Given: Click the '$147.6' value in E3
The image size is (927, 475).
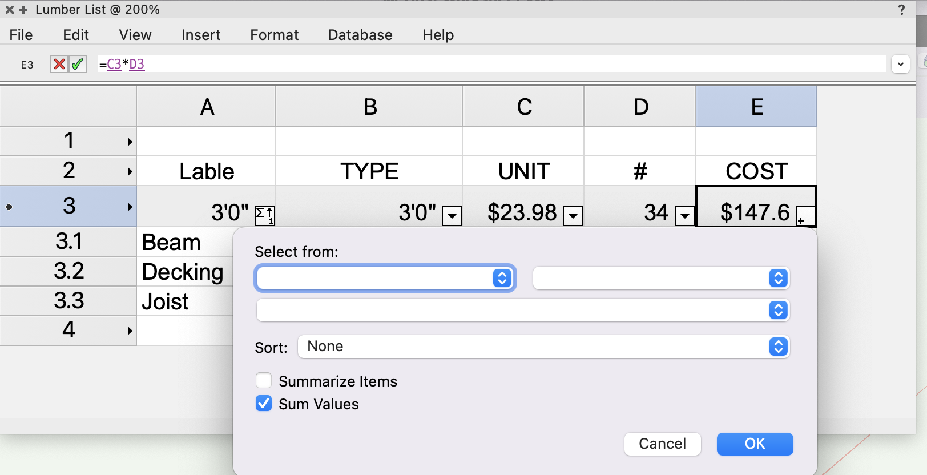Looking at the screenshot, I should [x=755, y=212].
